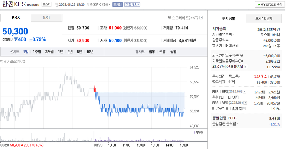
Task: Open the 투자정보 tab
Action: tap(228, 18)
